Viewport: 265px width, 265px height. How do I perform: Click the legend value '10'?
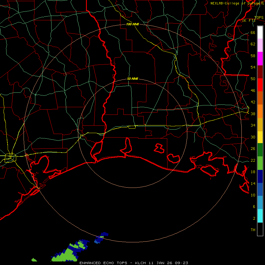[253, 195]
